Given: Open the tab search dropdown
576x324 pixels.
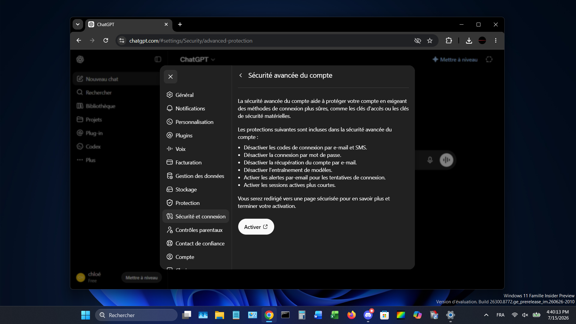Looking at the screenshot, I should (78, 24).
